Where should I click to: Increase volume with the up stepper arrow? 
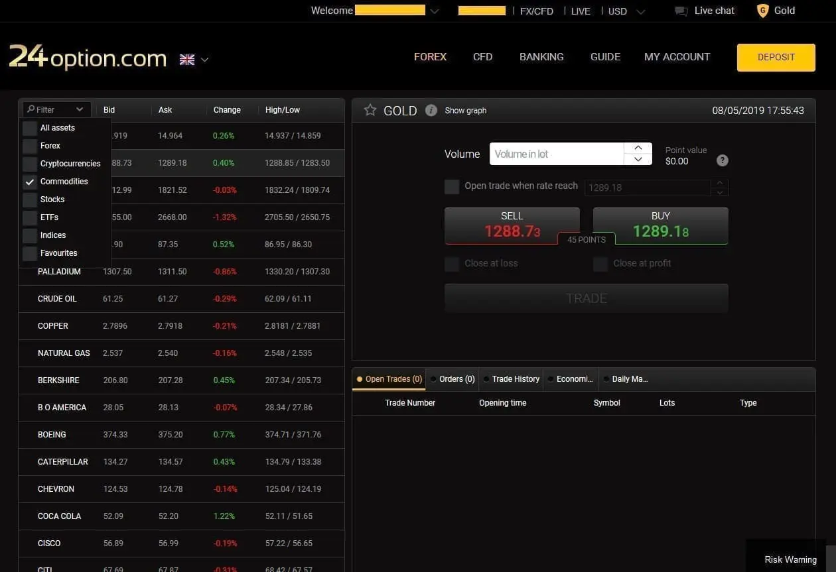(x=638, y=147)
